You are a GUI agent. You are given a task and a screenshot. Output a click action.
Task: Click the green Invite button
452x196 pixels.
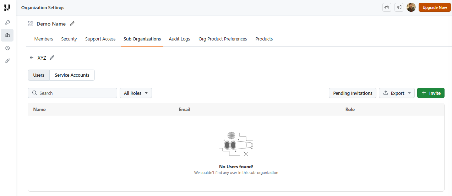431,93
